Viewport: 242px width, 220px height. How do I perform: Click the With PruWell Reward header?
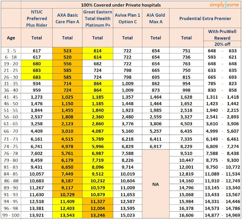tap(222, 35)
